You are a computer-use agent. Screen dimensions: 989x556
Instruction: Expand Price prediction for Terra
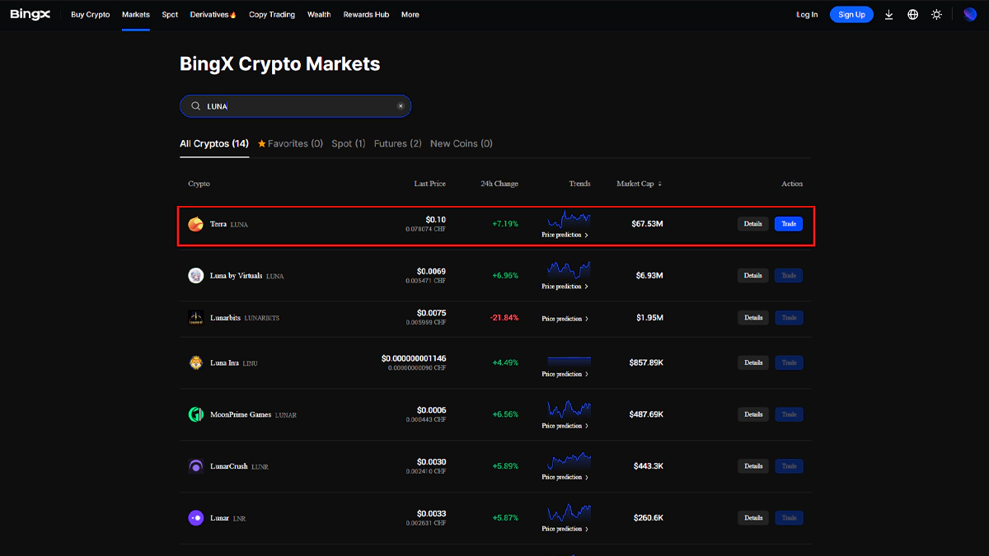(x=565, y=235)
